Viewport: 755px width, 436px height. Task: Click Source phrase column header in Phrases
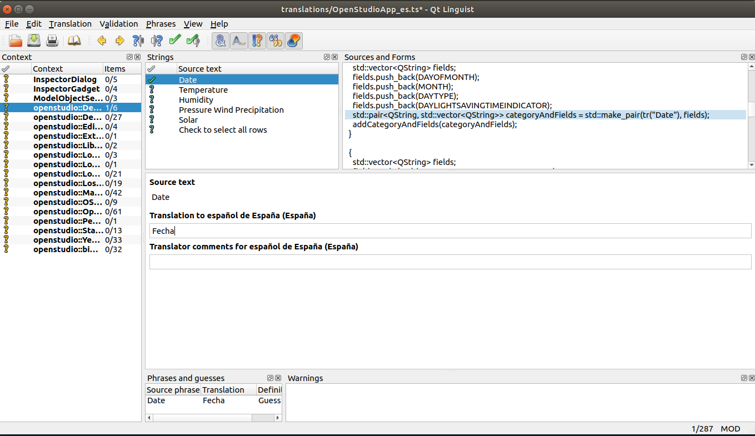click(173, 390)
